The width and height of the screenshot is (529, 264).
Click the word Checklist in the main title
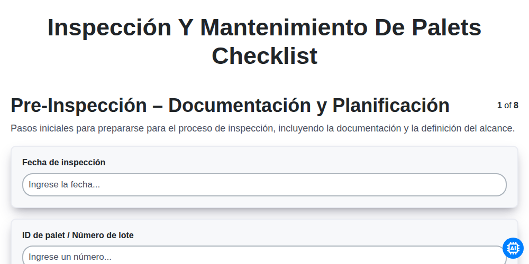pyautogui.click(x=264, y=56)
